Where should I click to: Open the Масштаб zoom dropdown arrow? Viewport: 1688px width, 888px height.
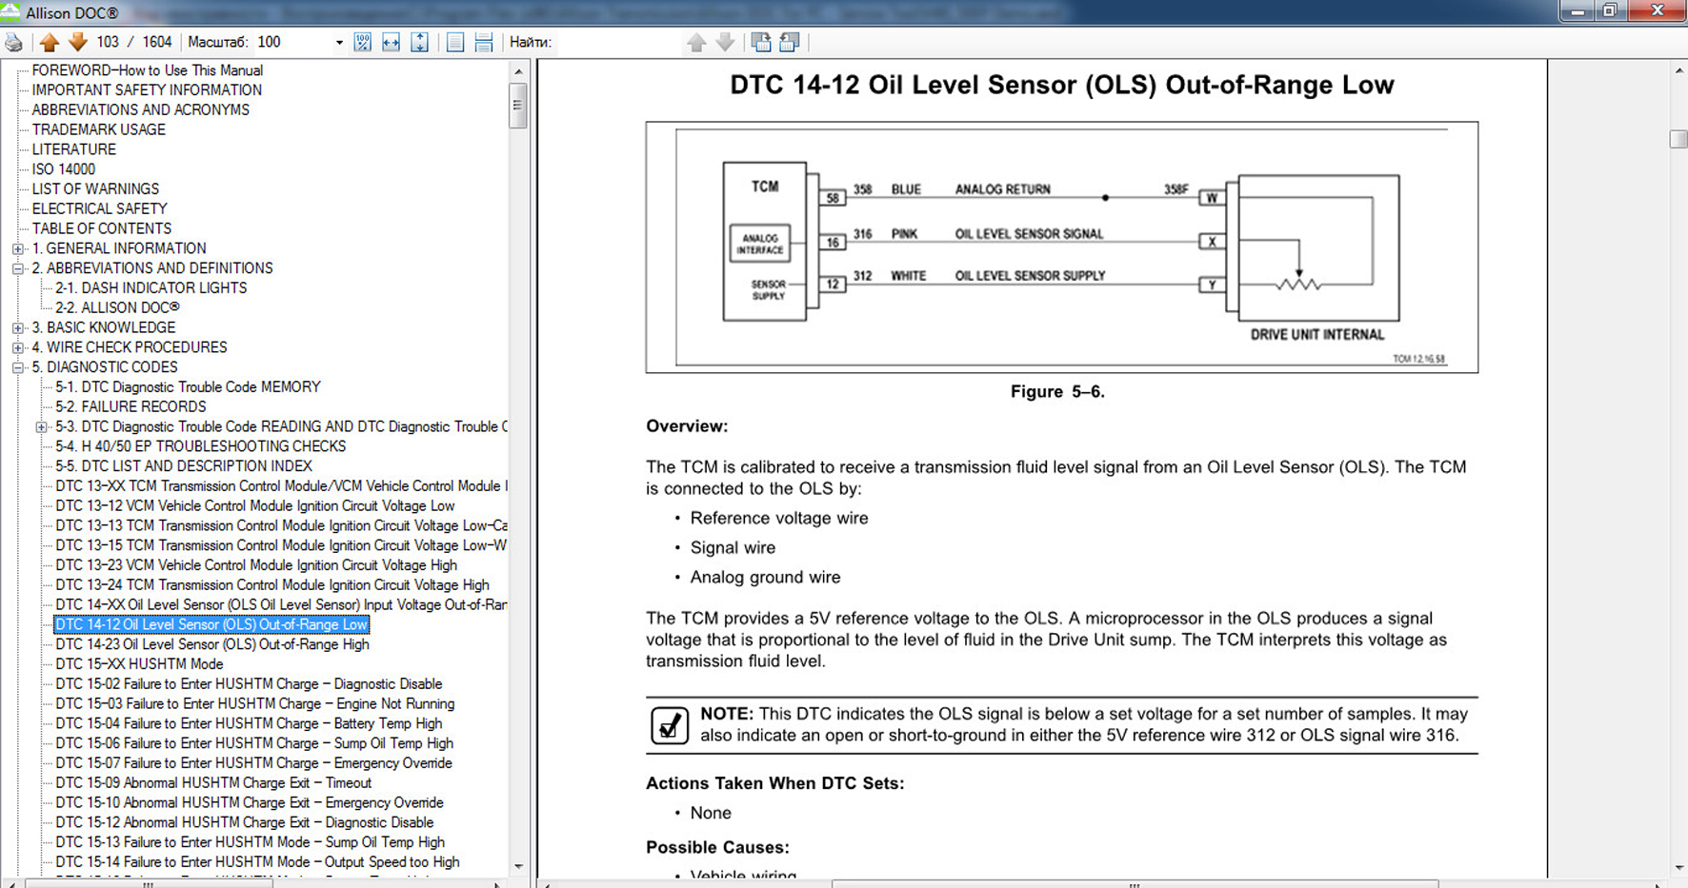(x=338, y=43)
